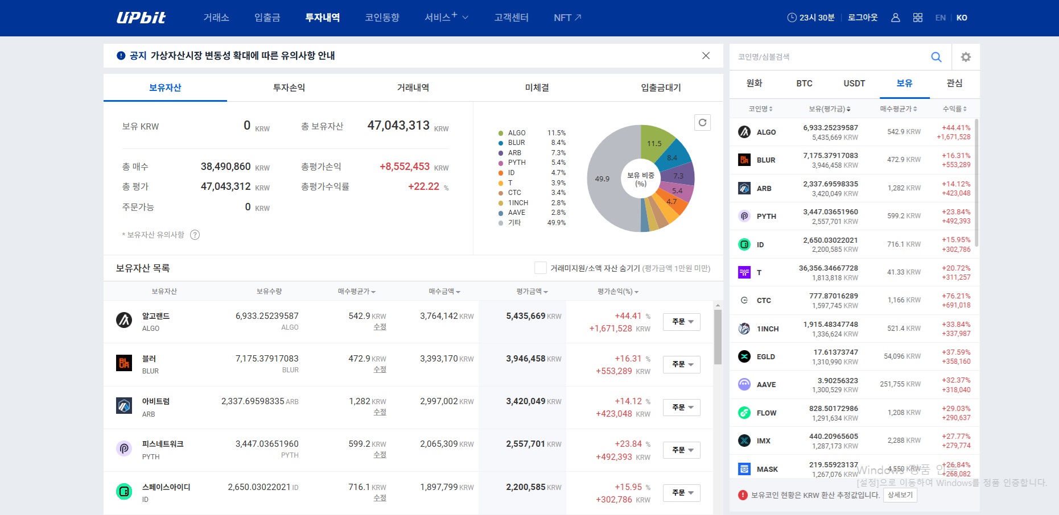Select the 원화 market tab
This screenshot has width=1059, height=515.
pyautogui.click(x=755, y=84)
